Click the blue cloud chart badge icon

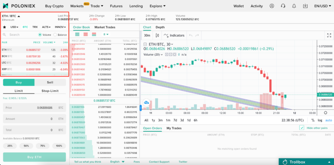click(146, 103)
